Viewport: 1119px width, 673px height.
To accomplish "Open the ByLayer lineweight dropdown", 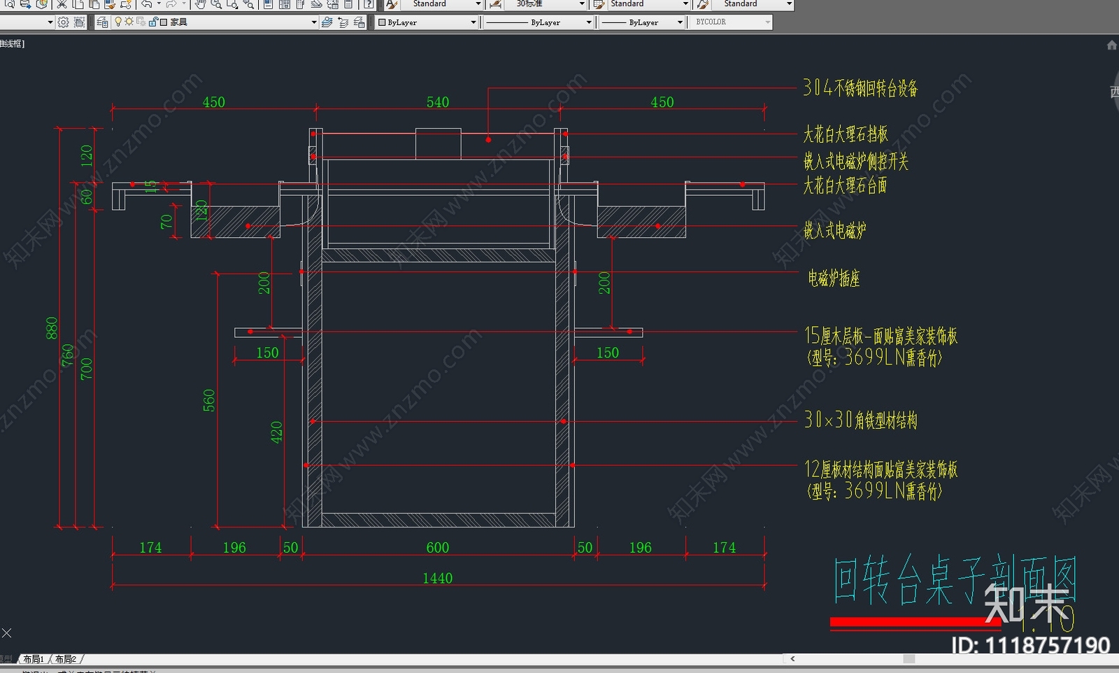I will [x=679, y=22].
